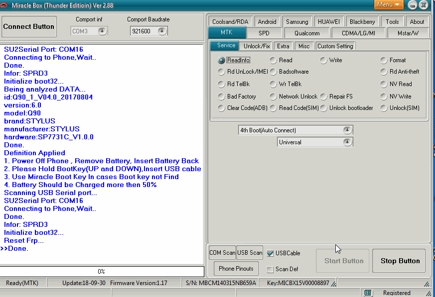Open the Extra sub-tab
This screenshot has width=435, height=297.
(x=283, y=46)
